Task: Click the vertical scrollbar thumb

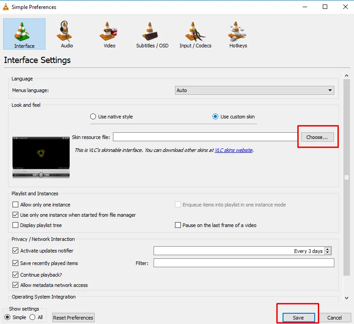Action: [x=346, y=177]
